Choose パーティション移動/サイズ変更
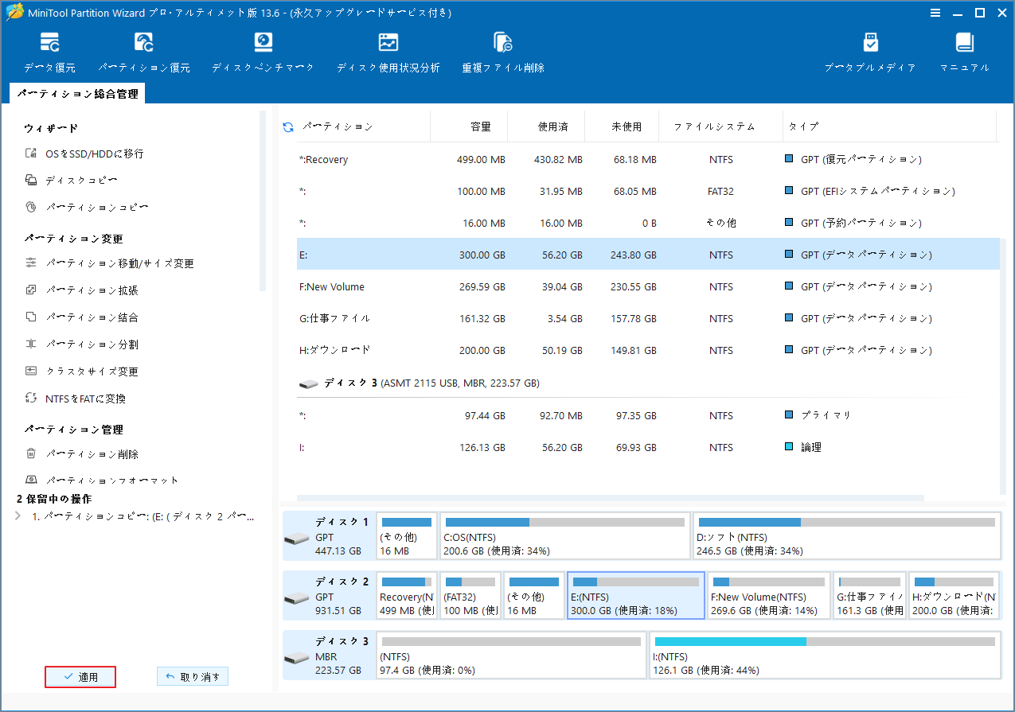The width and height of the screenshot is (1015, 712). click(x=110, y=263)
